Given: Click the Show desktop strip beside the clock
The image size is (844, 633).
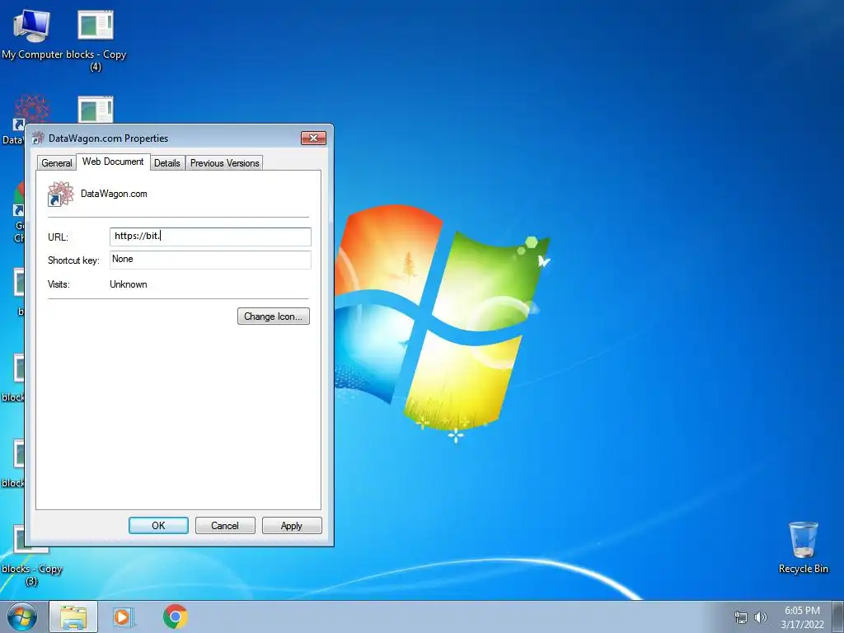Looking at the screenshot, I should (838, 617).
